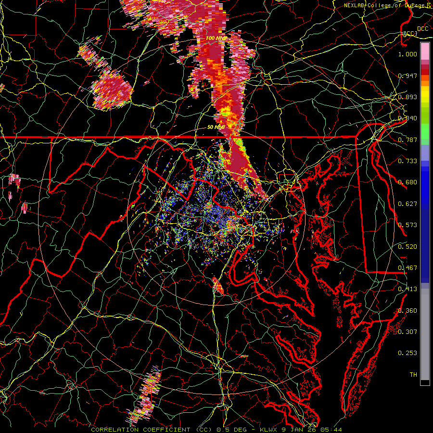433x433 pixels.
Task: Click the 0.893 scale value
Action: click(408, 97)
